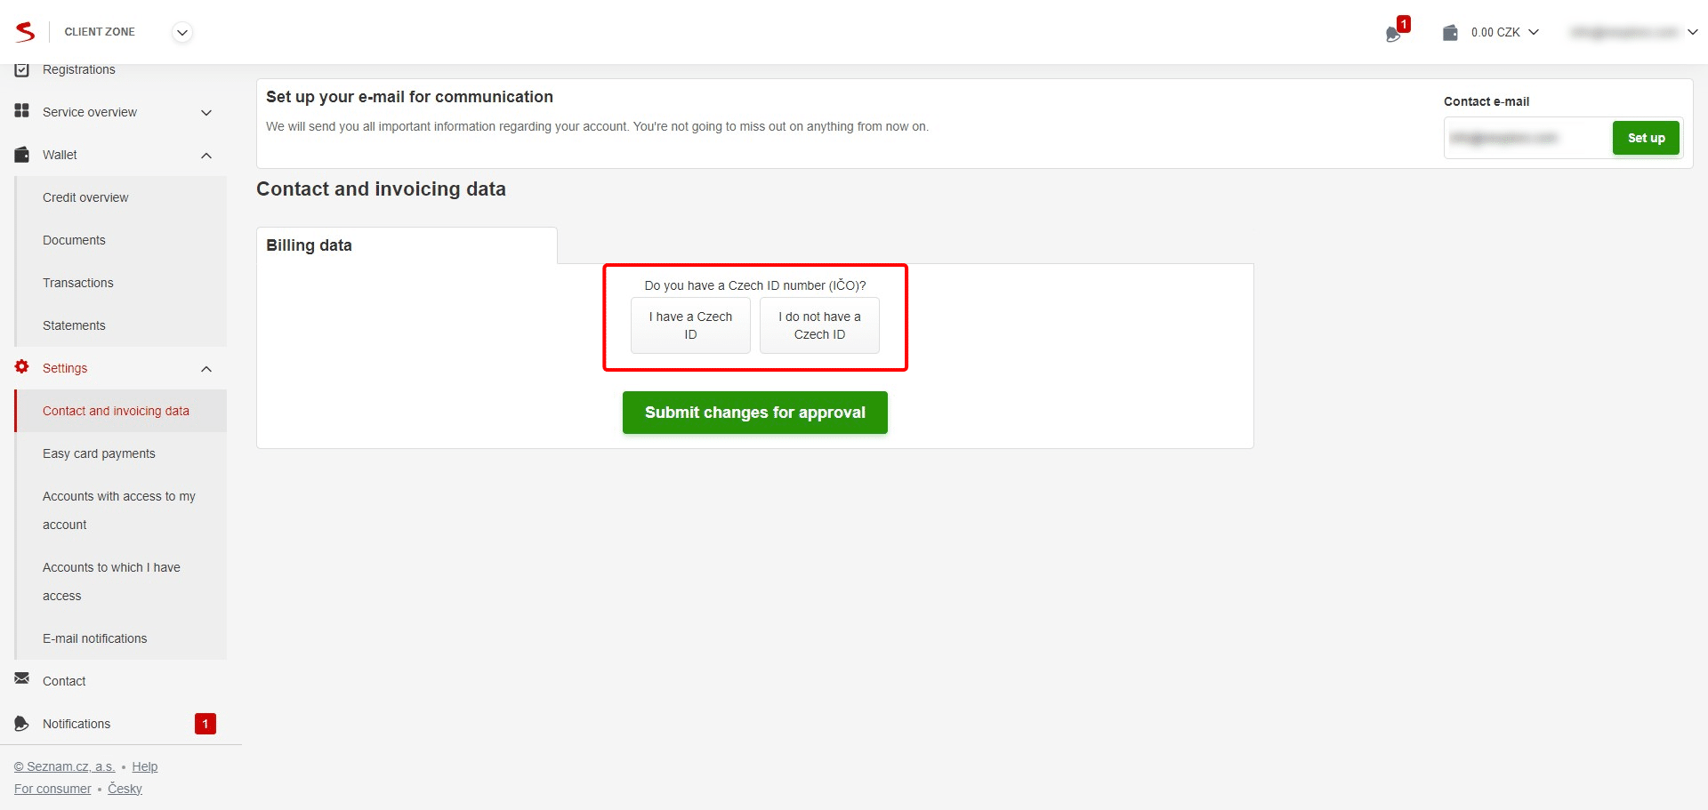Collapse the Wallet sidebar section
This screenshot has height=810, width=1708.
(206, 155)
